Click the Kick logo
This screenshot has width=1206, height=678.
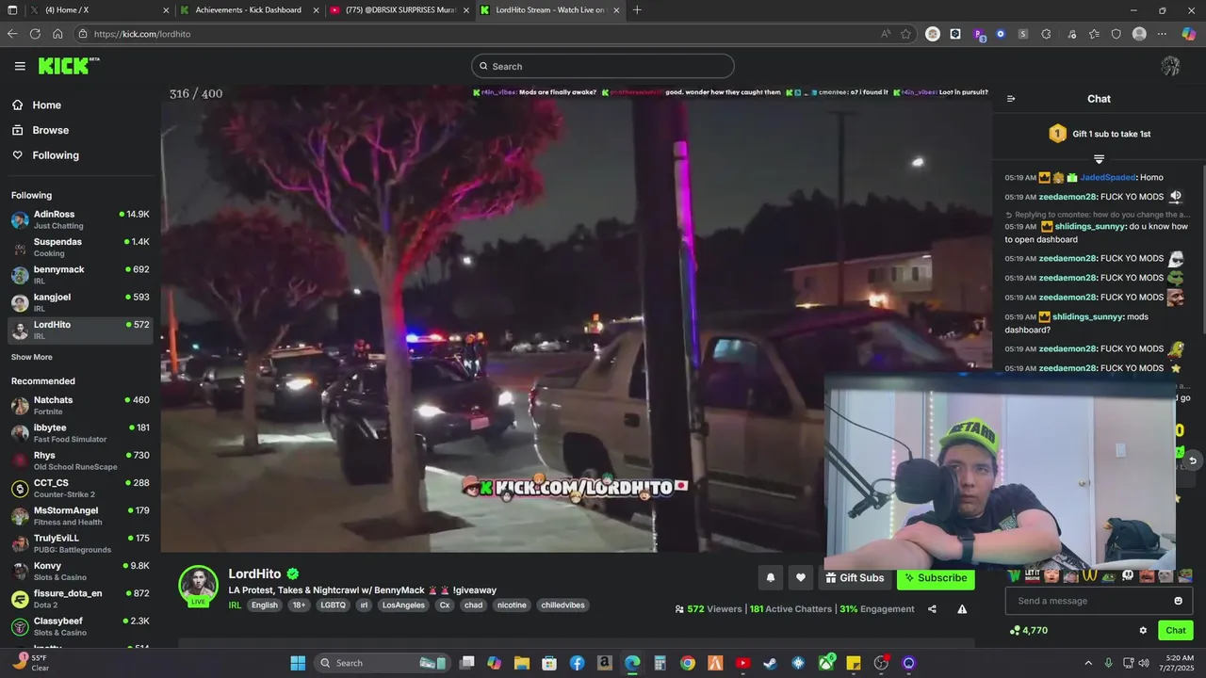(x=69, y=66)
